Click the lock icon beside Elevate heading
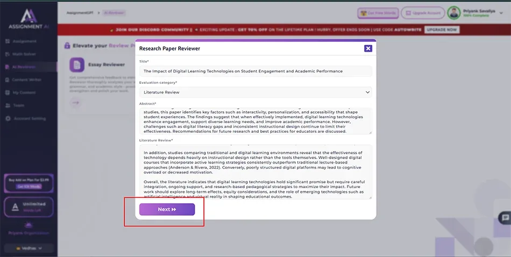The width and height of the screenshot is (511, 257). pos(67,46)
